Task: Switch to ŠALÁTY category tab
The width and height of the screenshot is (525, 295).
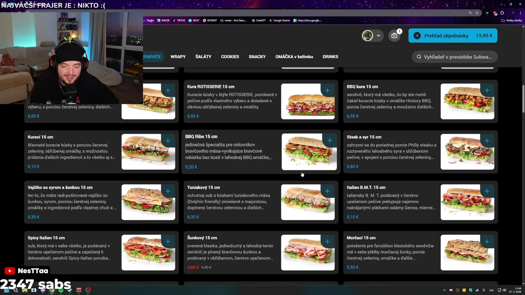Action: (203, 57)
